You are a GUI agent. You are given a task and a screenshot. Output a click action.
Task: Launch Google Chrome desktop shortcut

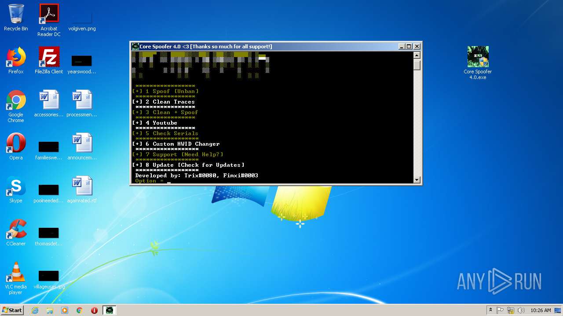[16, 107]
